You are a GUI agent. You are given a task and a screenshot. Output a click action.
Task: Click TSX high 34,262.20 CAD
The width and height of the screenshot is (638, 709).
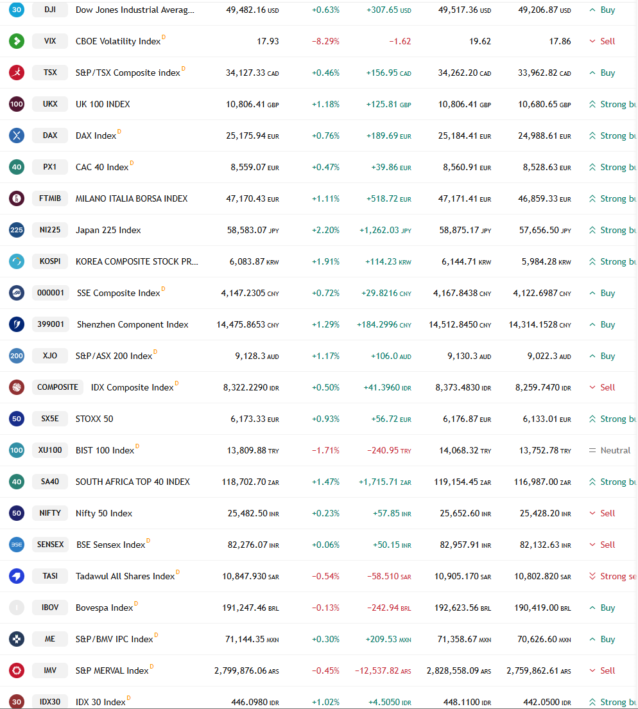pyautogui.click(x=465, y=73)
